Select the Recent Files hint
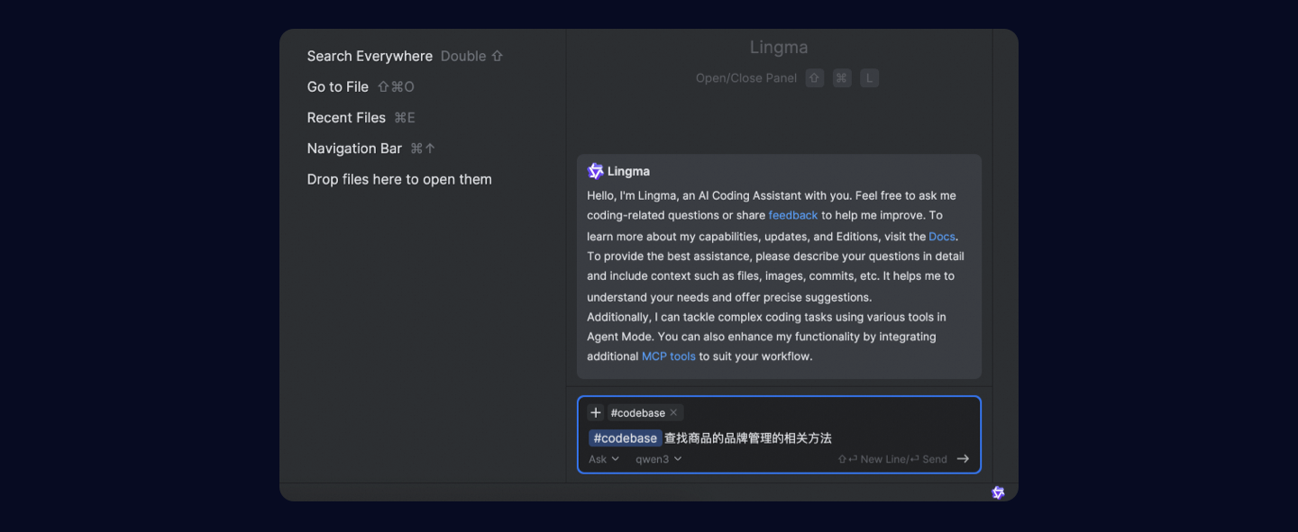The height and width of the screenshot is (532, 1298). 346,118
